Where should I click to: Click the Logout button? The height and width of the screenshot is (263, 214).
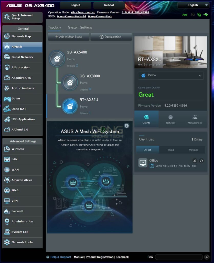coord(76,5)
